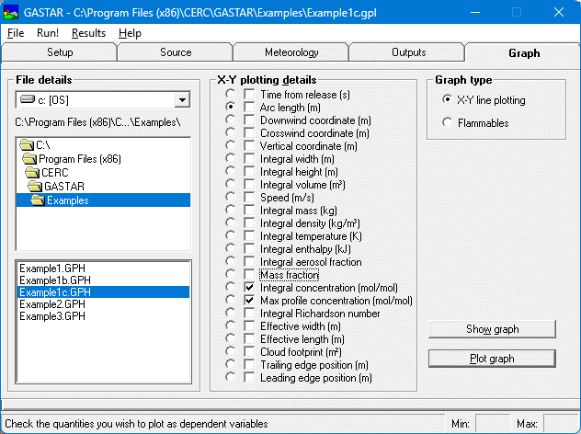Expand the drive selection dropdown
This screenshot has height=434, width=581.
[181, 100]
